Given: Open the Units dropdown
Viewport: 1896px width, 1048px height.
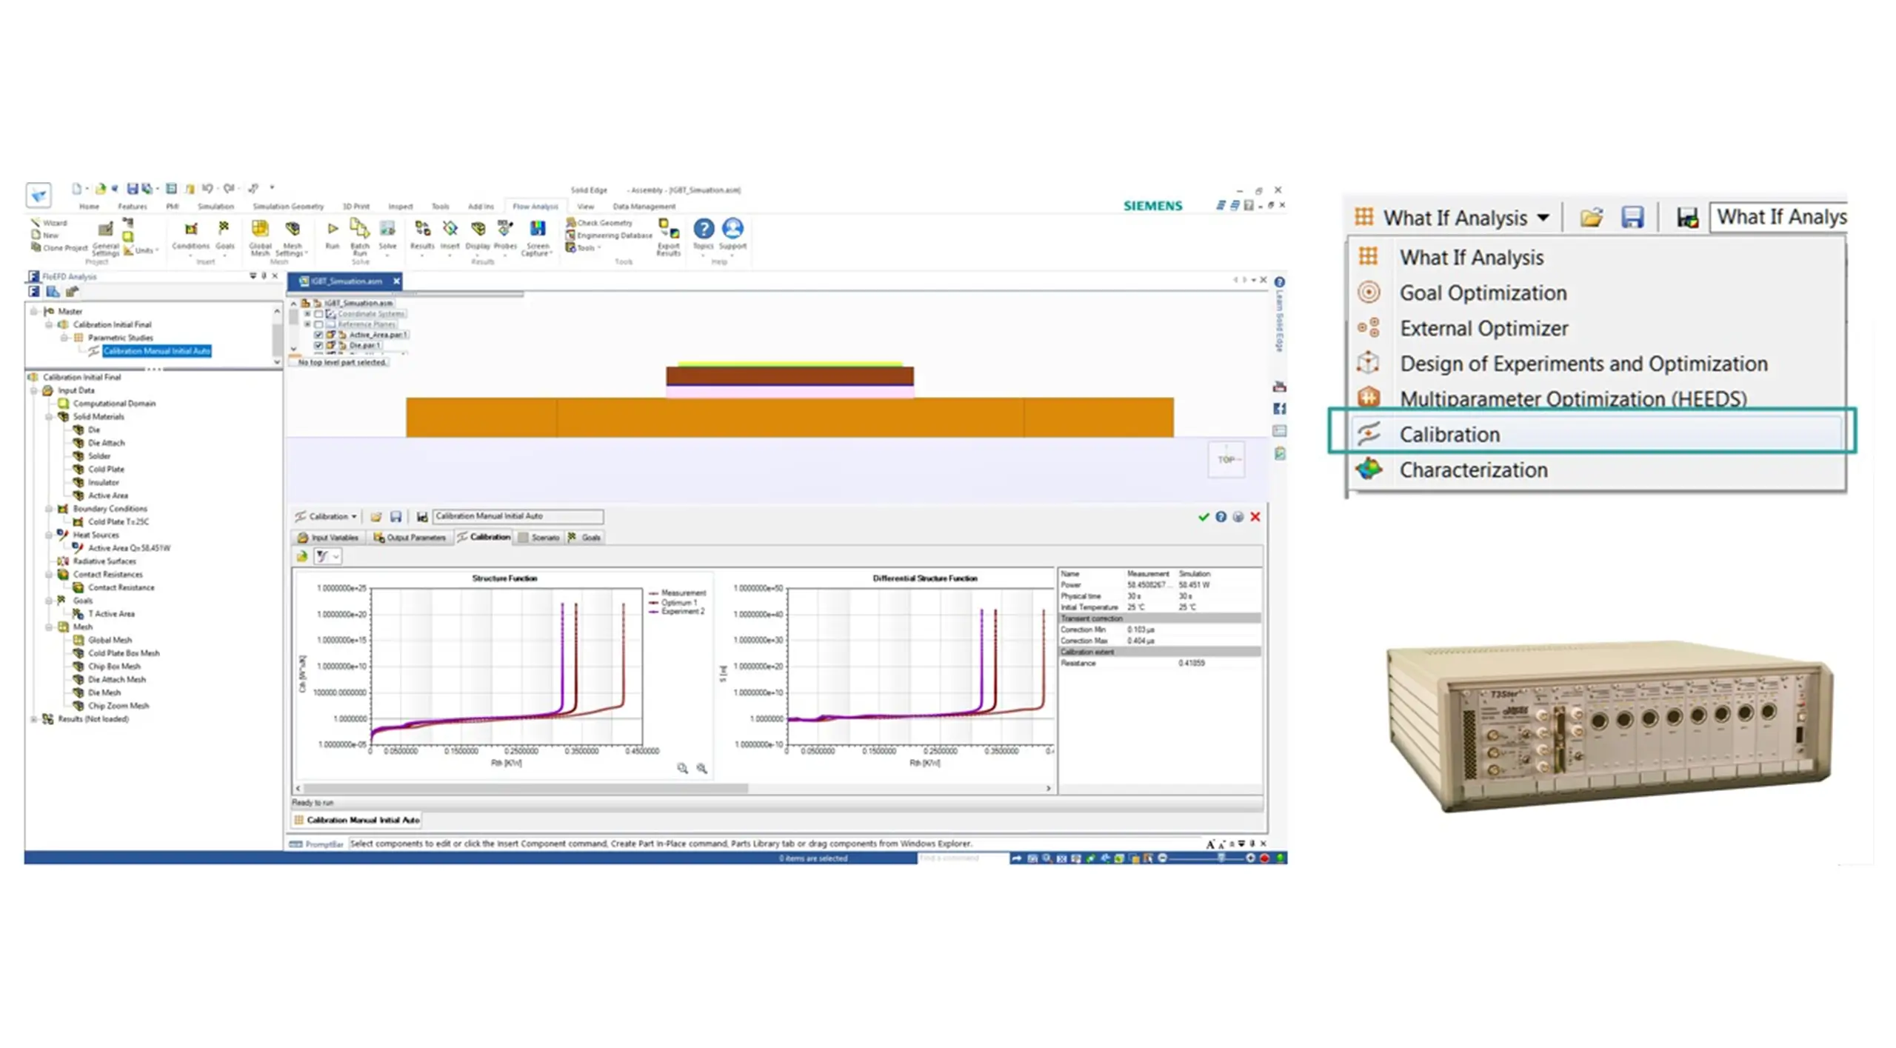Looking at the screenshot, I should tap(142, 250).
